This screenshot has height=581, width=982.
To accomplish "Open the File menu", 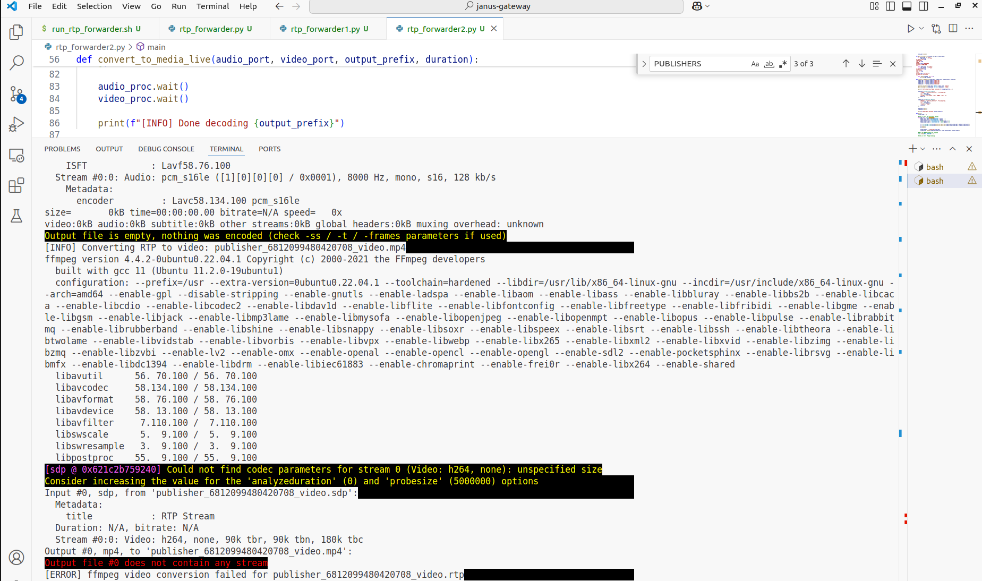I will [x=35, y=6].
